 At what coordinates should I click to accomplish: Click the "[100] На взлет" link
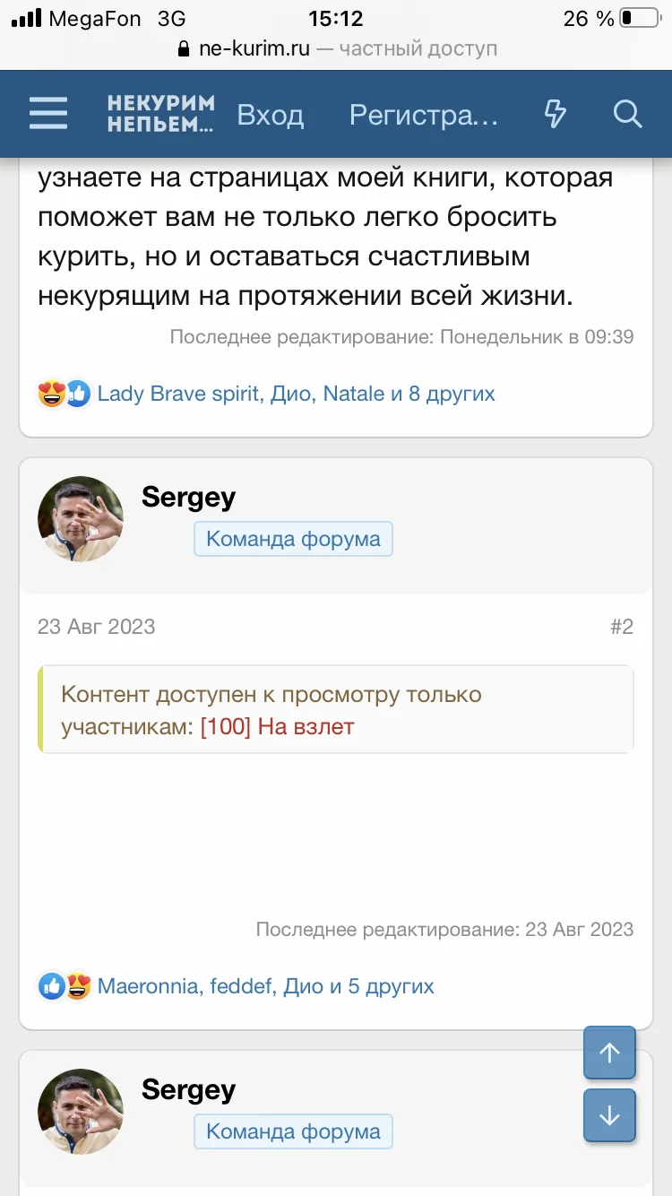tap(278, 726)
